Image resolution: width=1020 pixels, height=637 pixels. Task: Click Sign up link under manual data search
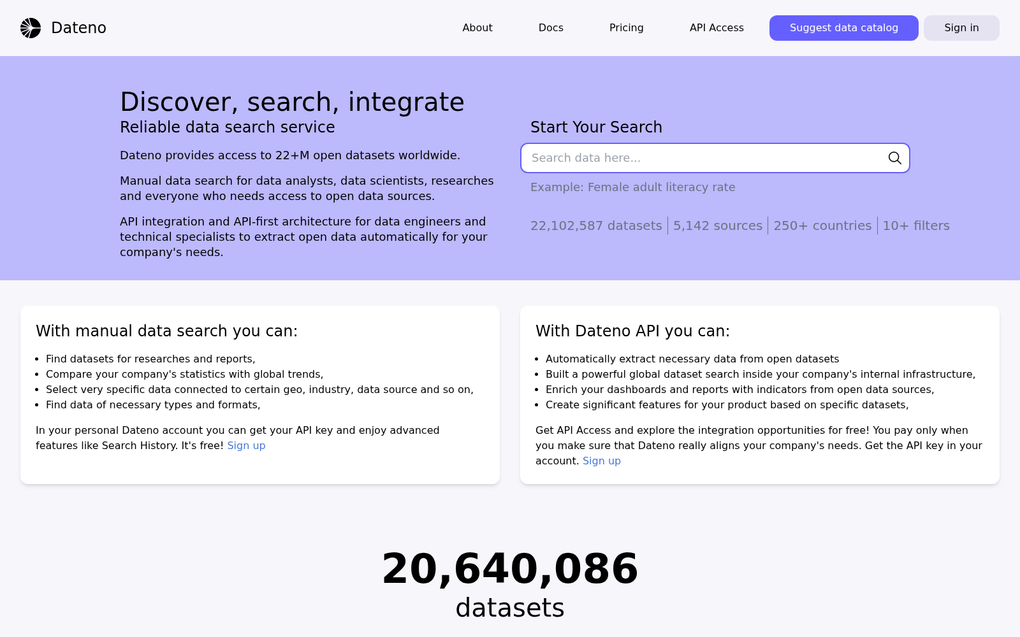click(246, 446)
